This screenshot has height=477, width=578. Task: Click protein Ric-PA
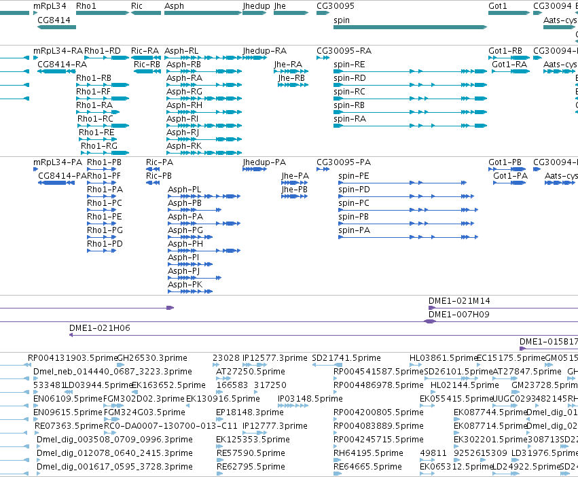(153, 169)
